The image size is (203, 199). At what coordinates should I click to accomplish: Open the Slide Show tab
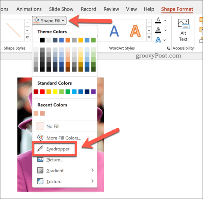point(61,9)
